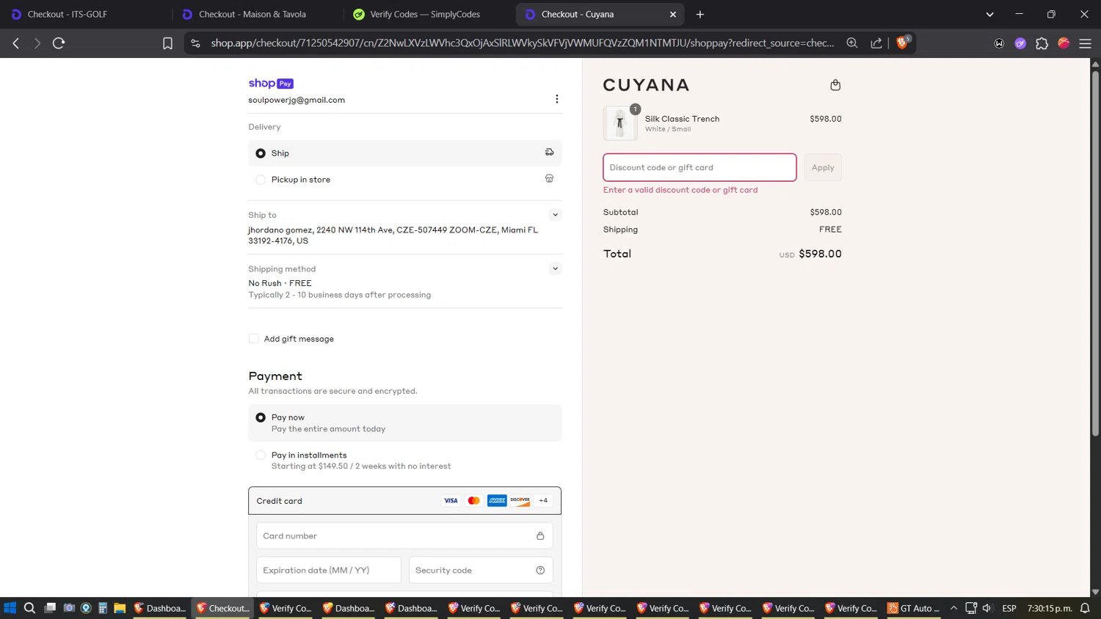Screen dimensions: 1101x619
Task: Click the zoom magnifier in address bar
Action: [x=852, y=43]
